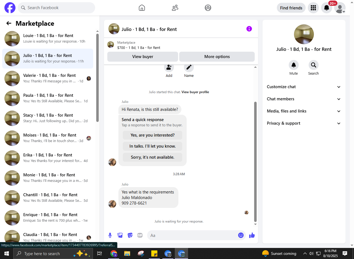The height and width of the screenshot is (259, 354).
Task: Click the Aa message input field
Action: (192, 235)
